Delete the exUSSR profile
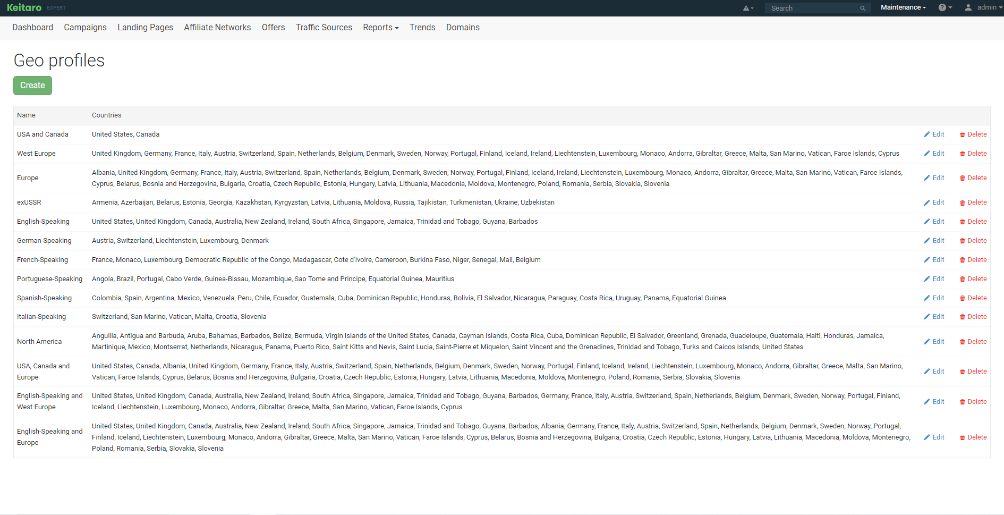 973,202
